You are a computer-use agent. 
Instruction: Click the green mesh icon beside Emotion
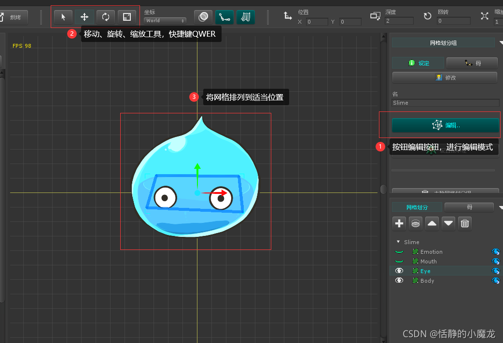(415, 251)
